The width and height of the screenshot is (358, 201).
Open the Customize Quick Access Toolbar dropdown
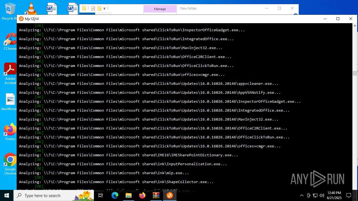(104, 9)
